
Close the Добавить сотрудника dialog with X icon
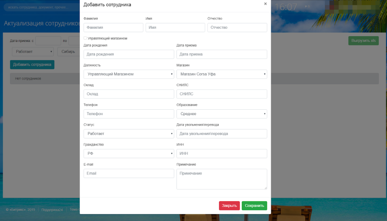265,4
